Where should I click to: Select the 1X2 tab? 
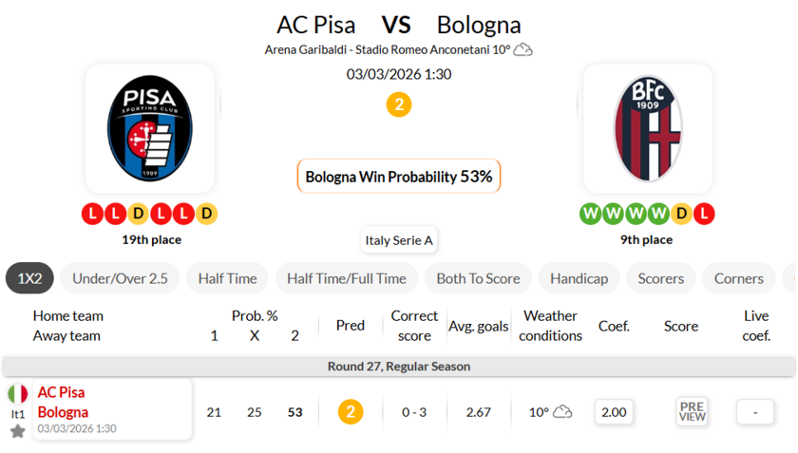(29, 278)
